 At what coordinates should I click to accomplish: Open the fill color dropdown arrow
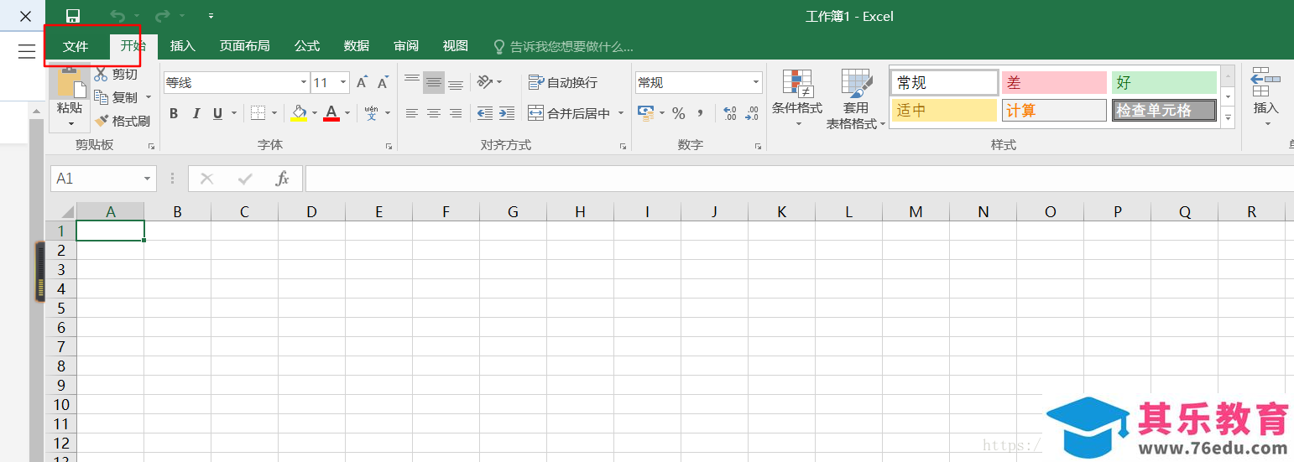(315, 113)
